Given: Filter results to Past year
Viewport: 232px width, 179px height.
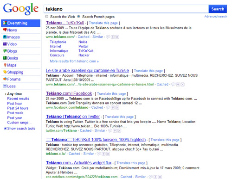Looking at the screenshot, I should (14, 118).
